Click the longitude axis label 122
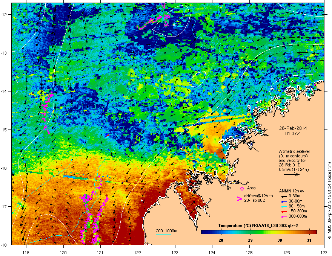Image resolution: width=332 pixels, height=256 pixels. [138, 252]
